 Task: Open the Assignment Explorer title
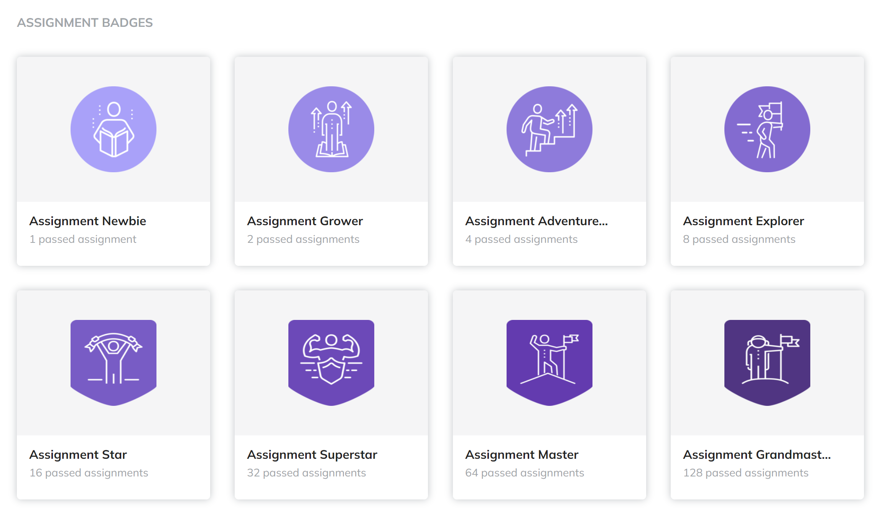[744, 221]
